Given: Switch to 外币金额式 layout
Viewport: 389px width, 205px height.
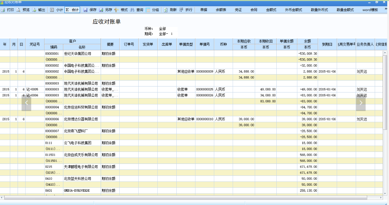Looking at the screenshot, I should point(294,10).
